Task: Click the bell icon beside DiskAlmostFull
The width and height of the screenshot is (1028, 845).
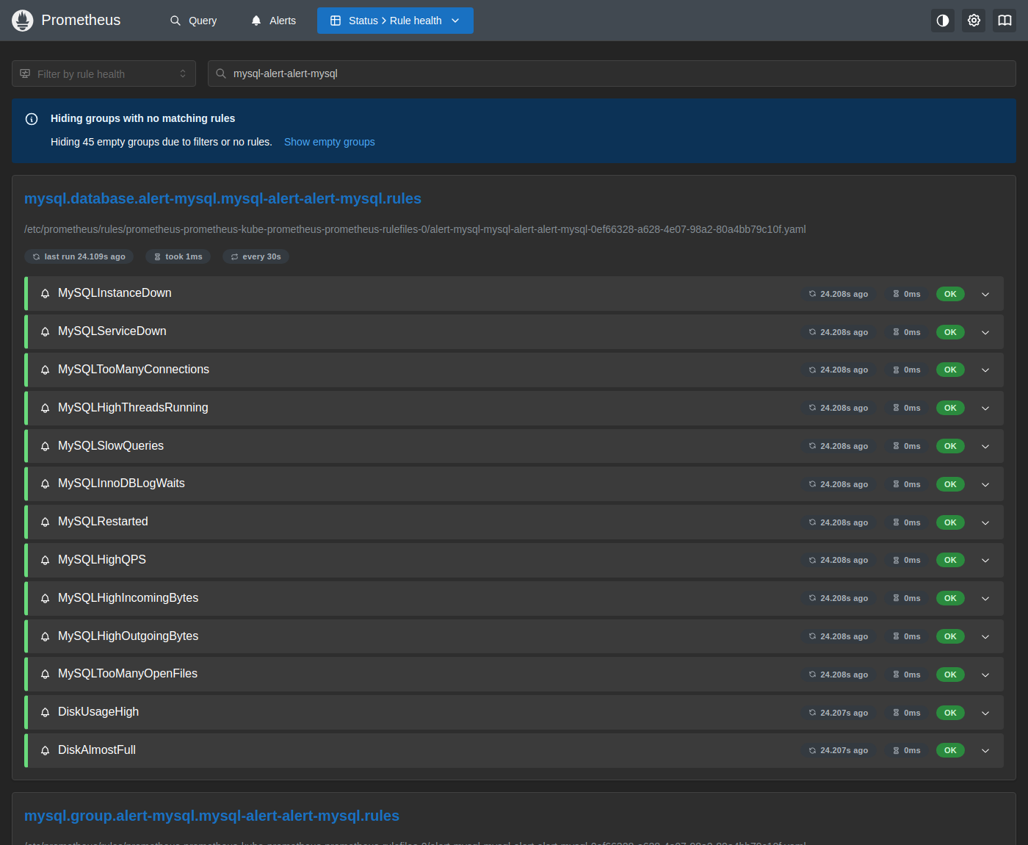Action: click(45, 750)
